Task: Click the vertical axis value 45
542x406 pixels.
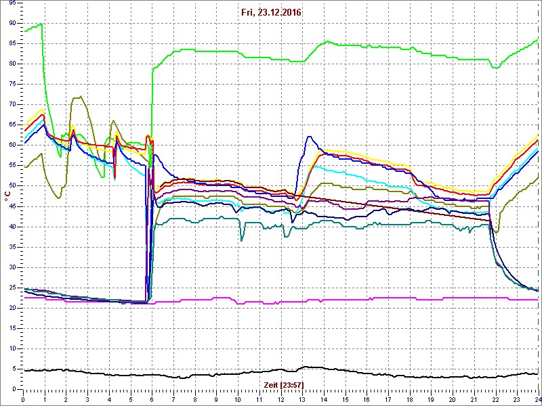Action: click(x=12, y=207)
